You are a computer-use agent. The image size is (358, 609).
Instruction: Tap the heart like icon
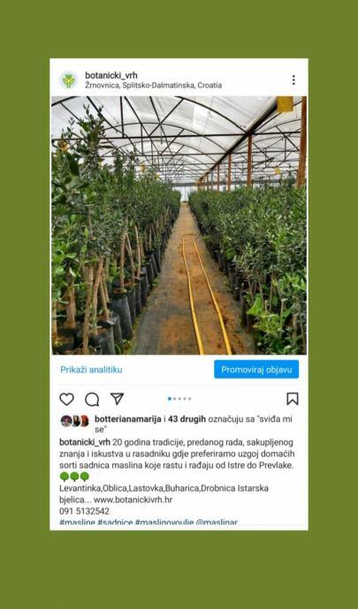[66, 399]
